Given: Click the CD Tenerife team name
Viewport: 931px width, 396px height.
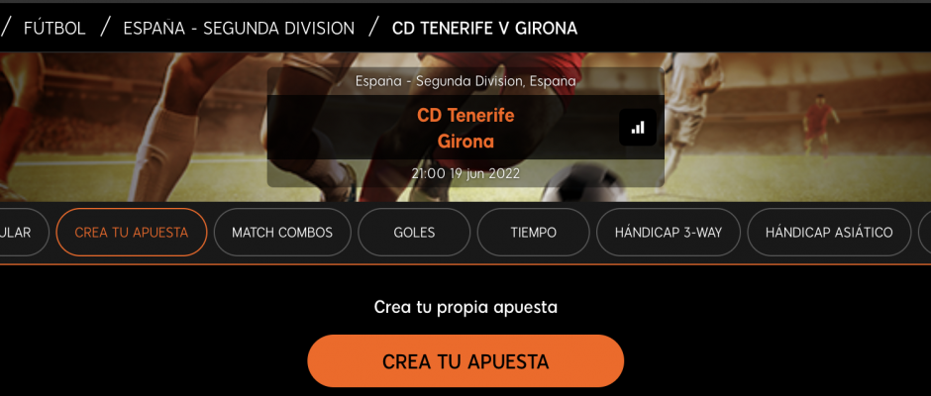Looking at the screenshot, I should tap(465, 115).
